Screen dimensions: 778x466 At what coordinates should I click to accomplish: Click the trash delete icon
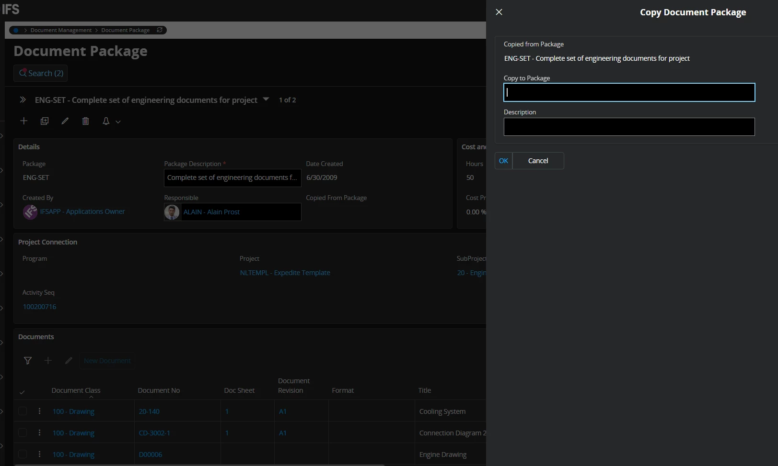85,121
